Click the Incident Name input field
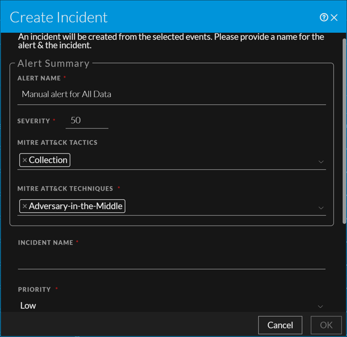347x337 pixels. (171, 261)
